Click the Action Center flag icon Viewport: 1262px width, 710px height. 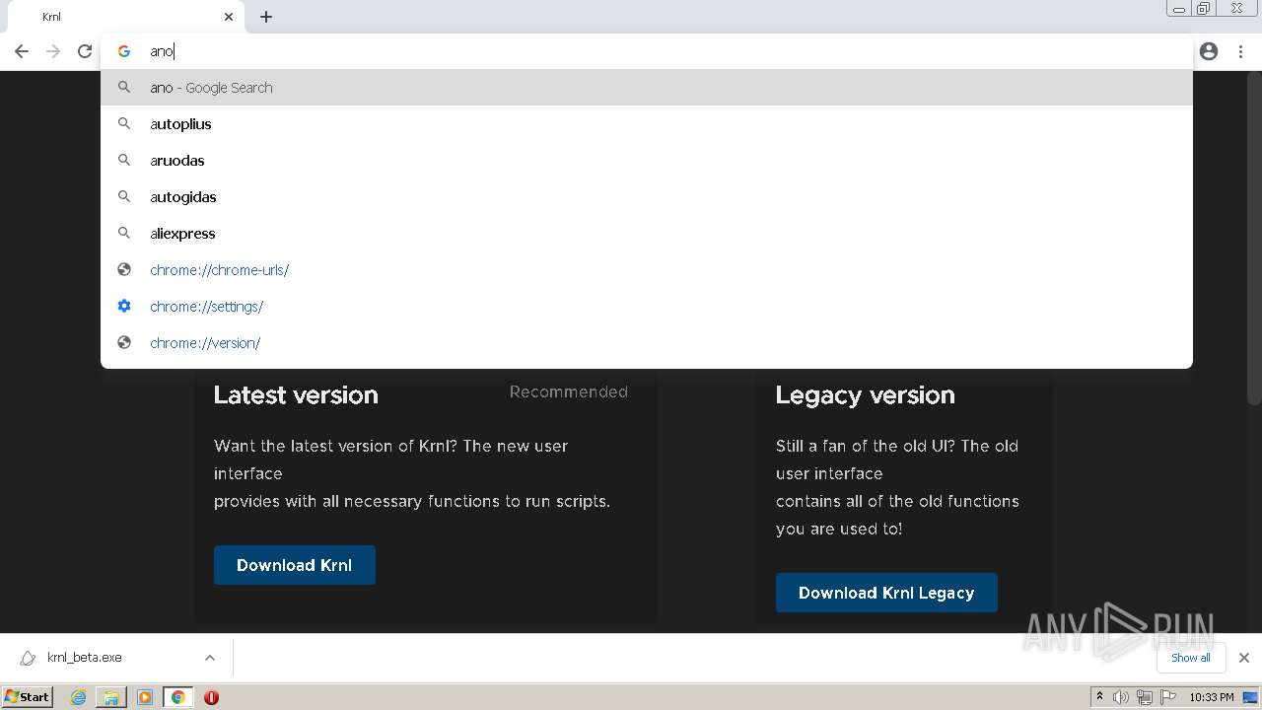1168,697
